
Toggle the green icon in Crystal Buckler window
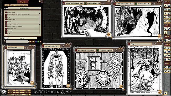[97, 50]
